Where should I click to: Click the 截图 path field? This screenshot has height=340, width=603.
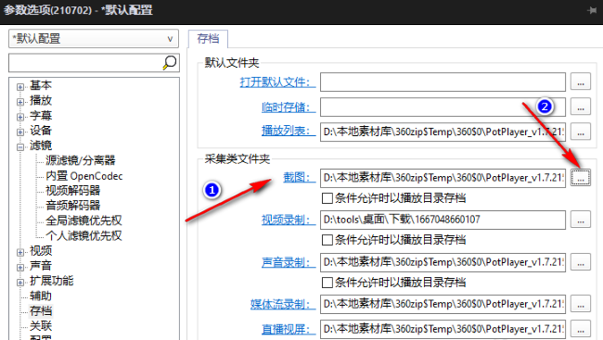443,178
